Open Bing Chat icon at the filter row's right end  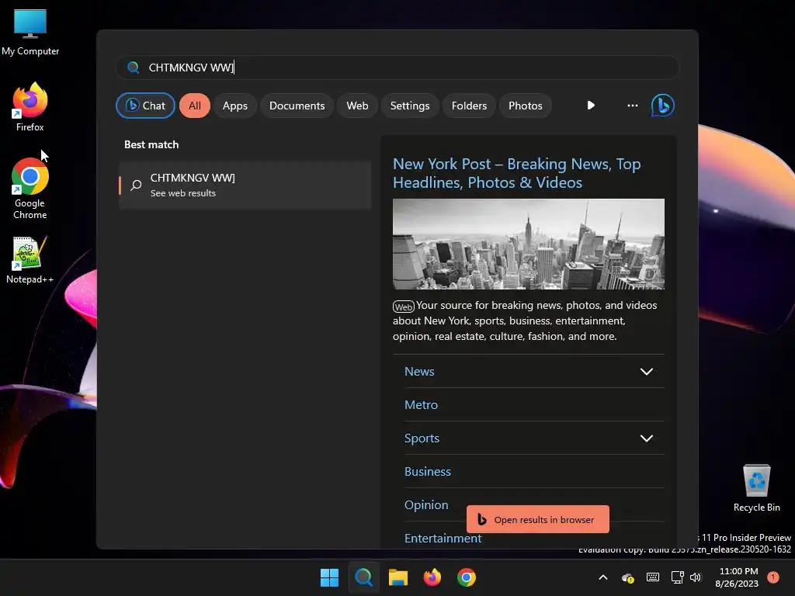click(662, 106)
